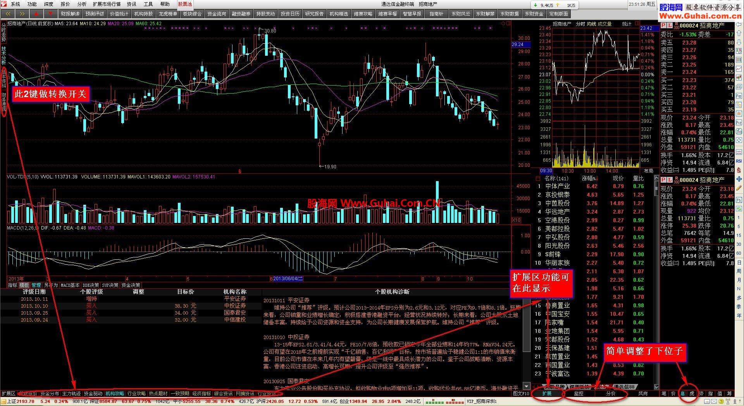Viewport: 744px width, 406px height.
Task: Click the 财报解读 toolbar button
Action: 70,14
